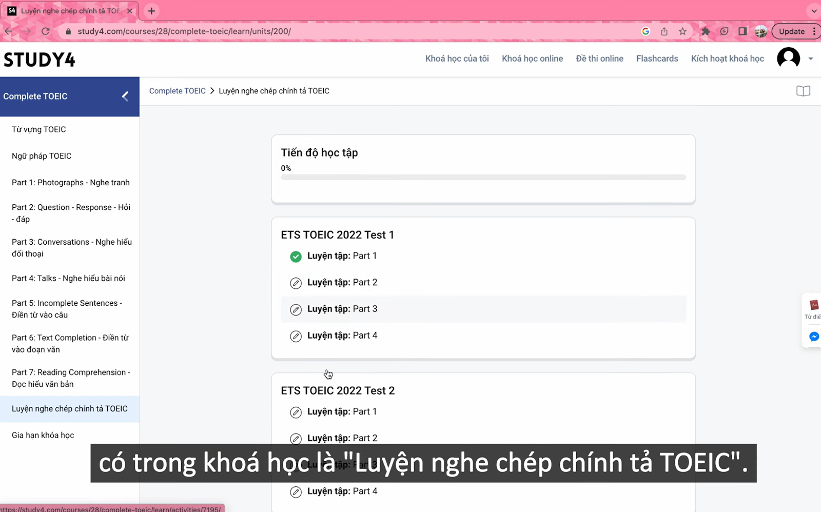Bookmark this page with the star icon
Viewport: 821px width, 512px height.
(x=682, y=31)
